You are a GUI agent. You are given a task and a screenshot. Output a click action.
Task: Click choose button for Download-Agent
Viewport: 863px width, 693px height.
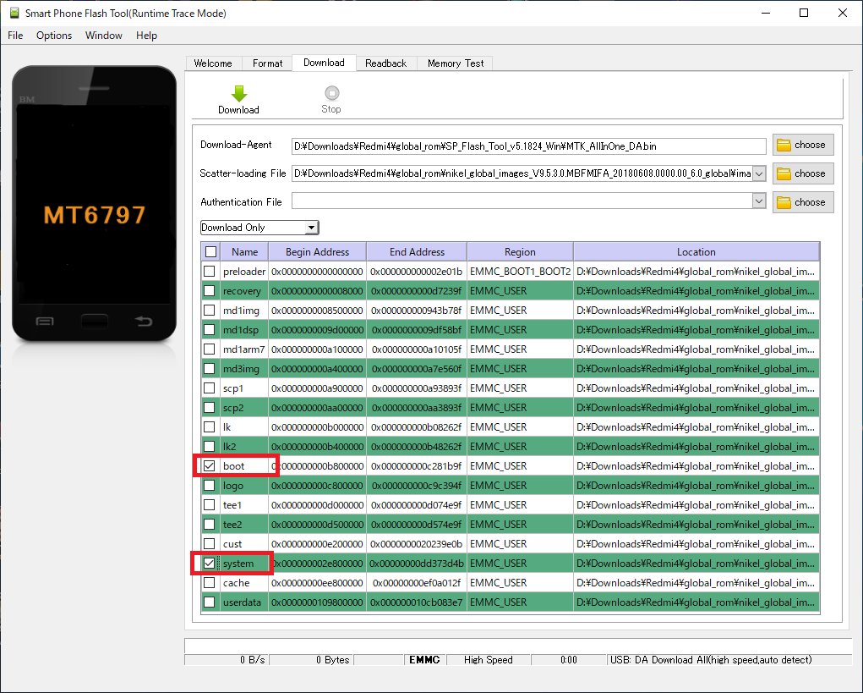click(803, 145)
